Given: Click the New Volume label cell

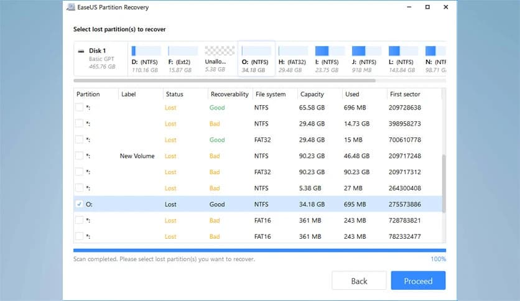Looking at the screenshot, I should [137, 156].
